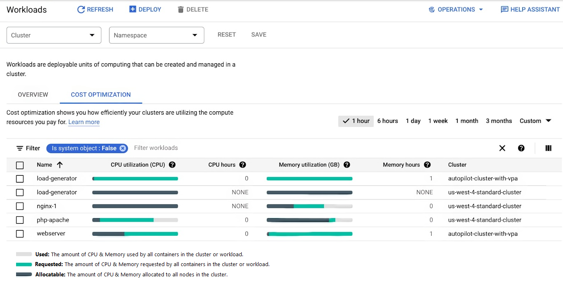Follow the Learn more link
Screen dimensions: 563x285
coord(84,122)
